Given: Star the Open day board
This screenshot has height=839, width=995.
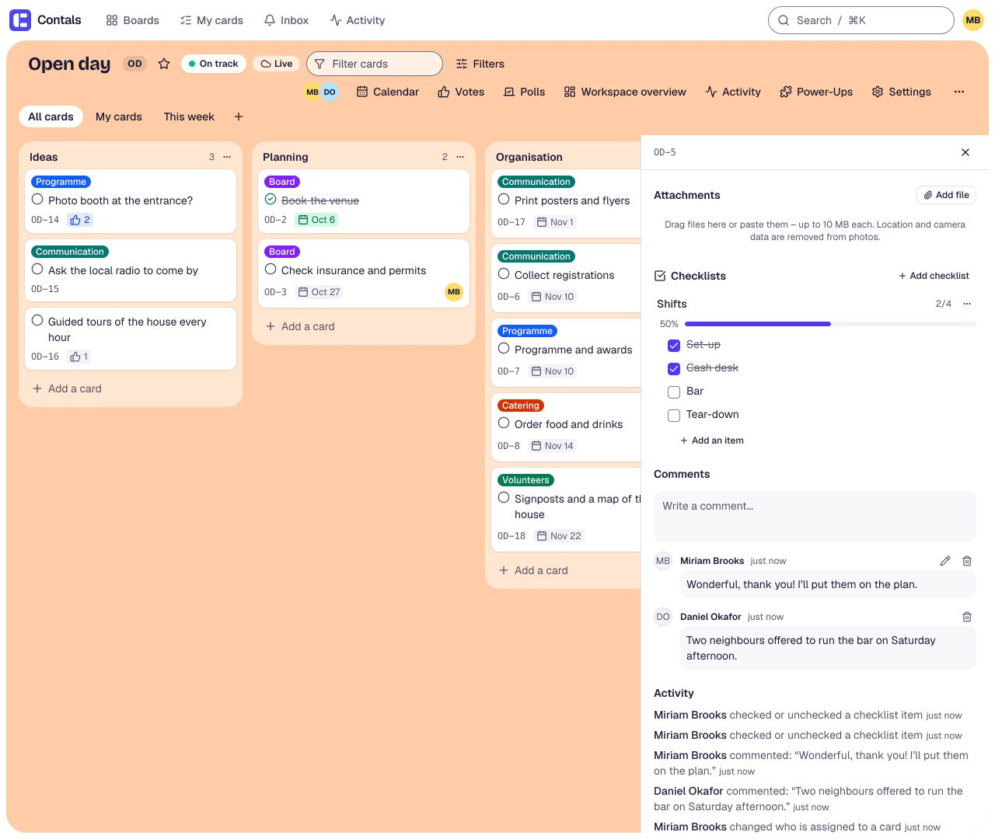Looking at the screenshot, I should pyautogui.click(x=164, y=64).
